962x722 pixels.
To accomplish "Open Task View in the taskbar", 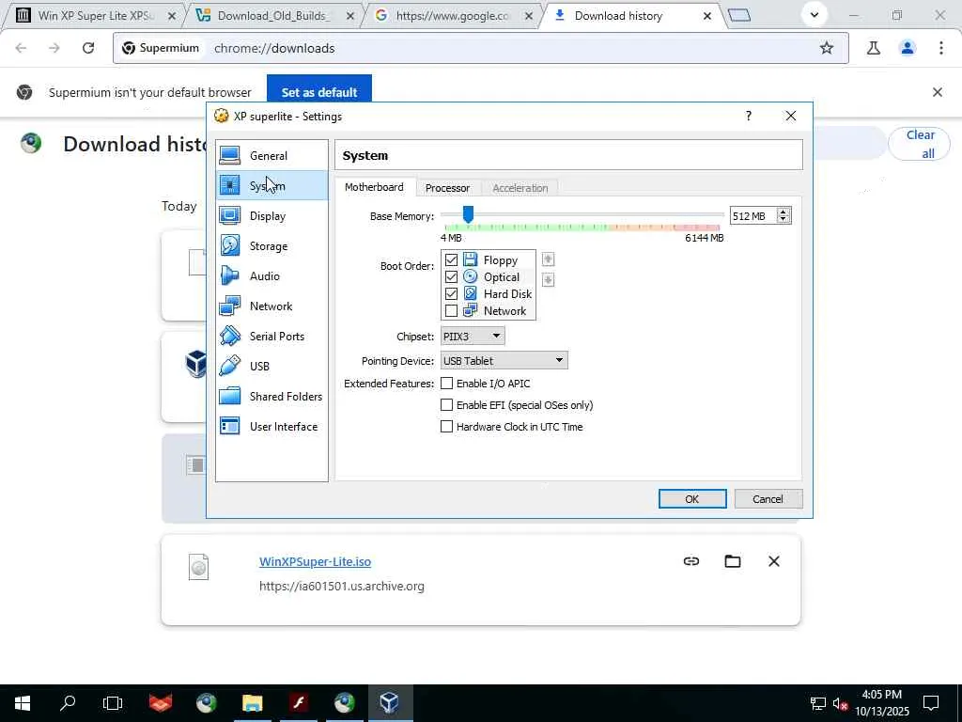I will click(113, 702).
